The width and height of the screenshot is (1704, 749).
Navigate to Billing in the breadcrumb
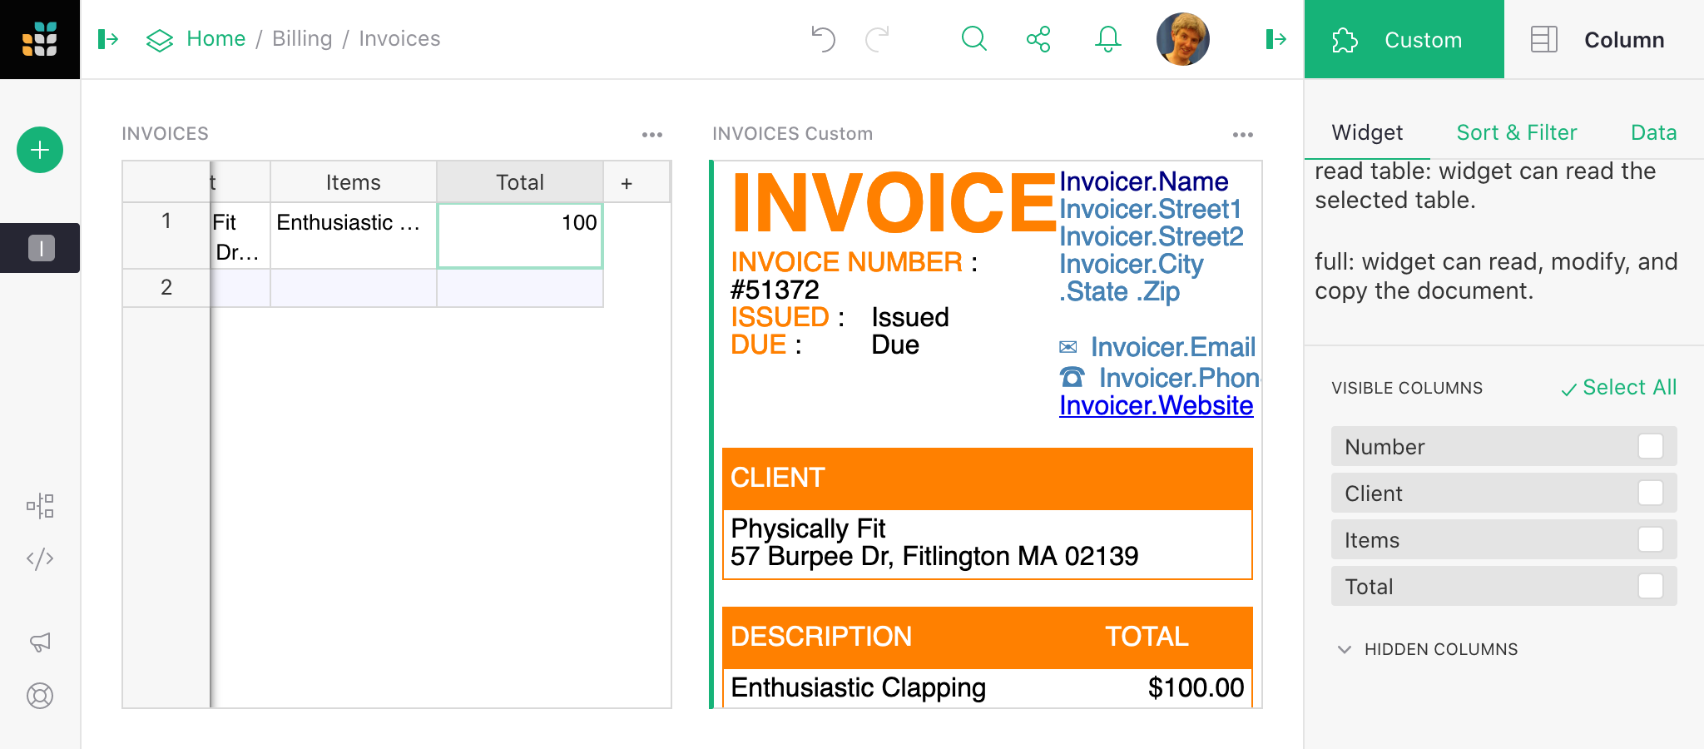(302, 38)
